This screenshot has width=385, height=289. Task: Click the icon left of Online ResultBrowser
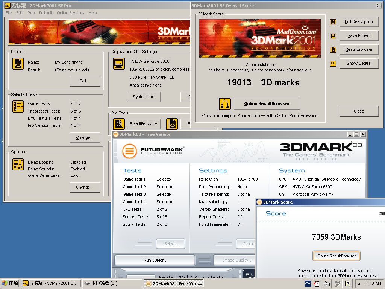225,104
